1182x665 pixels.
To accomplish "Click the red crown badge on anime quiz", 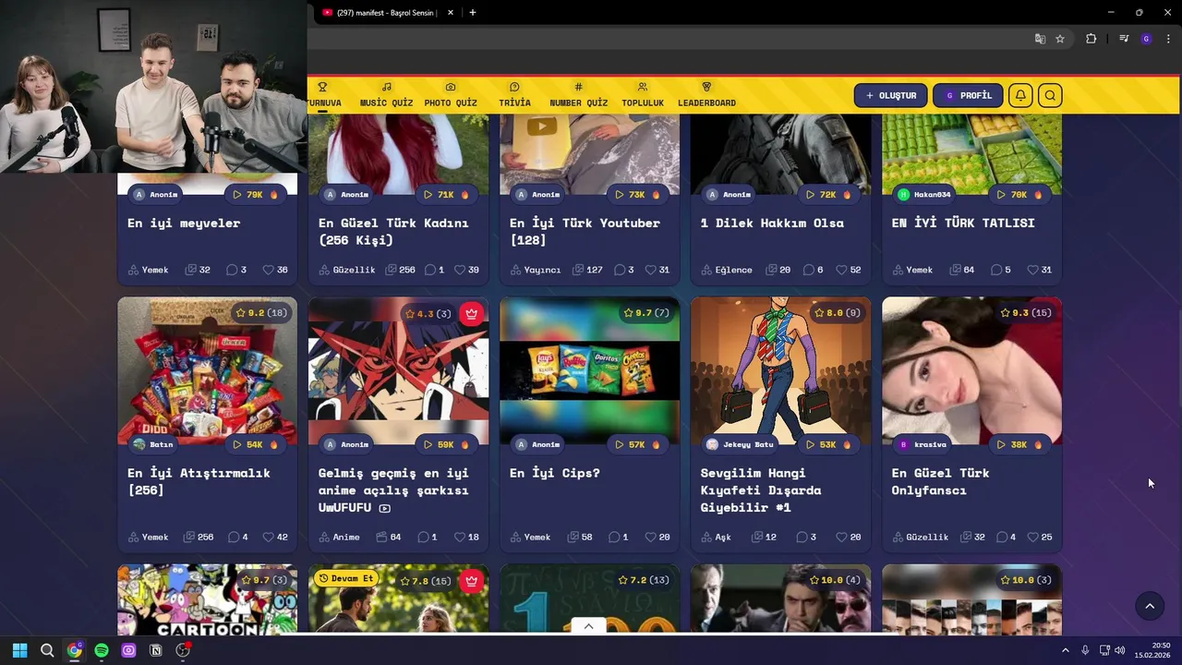I will pos(472,313).
